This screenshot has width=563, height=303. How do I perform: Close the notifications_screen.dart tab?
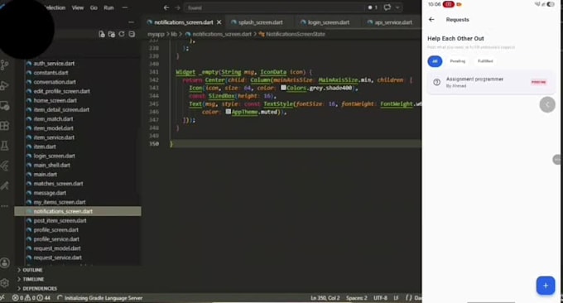pyautogui.click(x=219, y=22)
